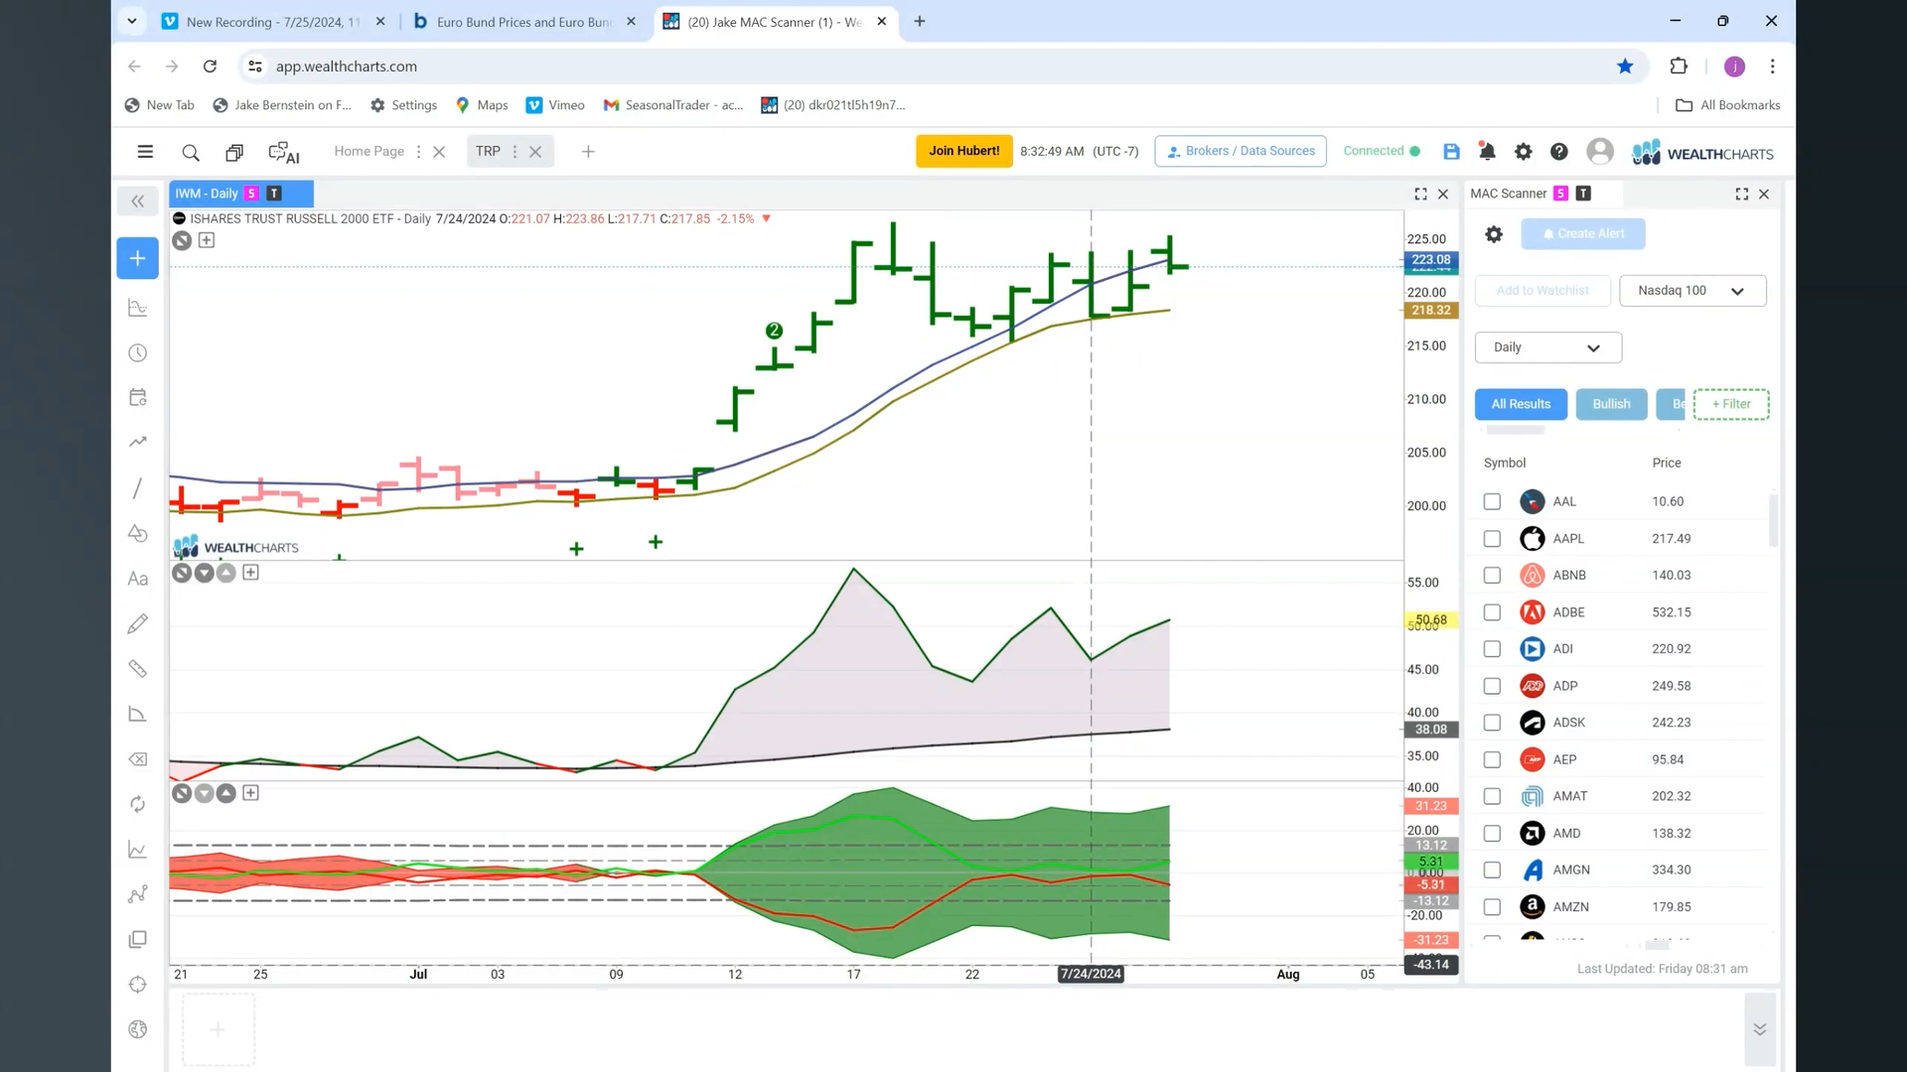Click the + Filter button

click(1730, 404)
